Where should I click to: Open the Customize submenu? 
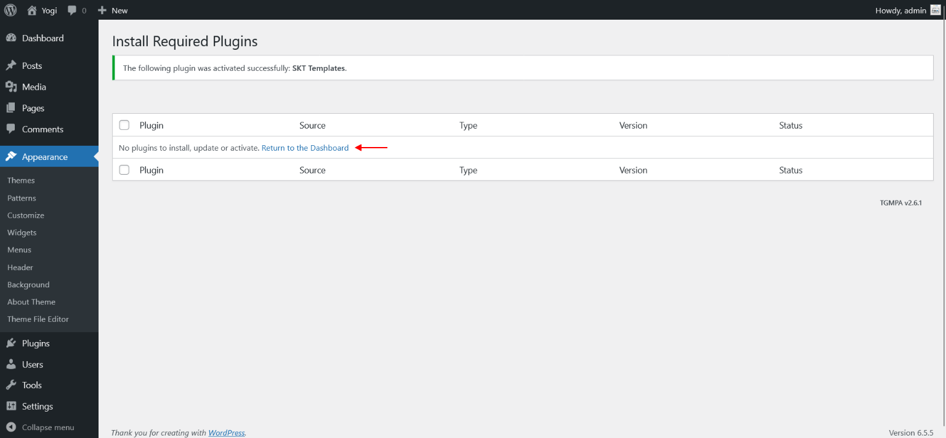pyautogui.click(x=26, y=215)
